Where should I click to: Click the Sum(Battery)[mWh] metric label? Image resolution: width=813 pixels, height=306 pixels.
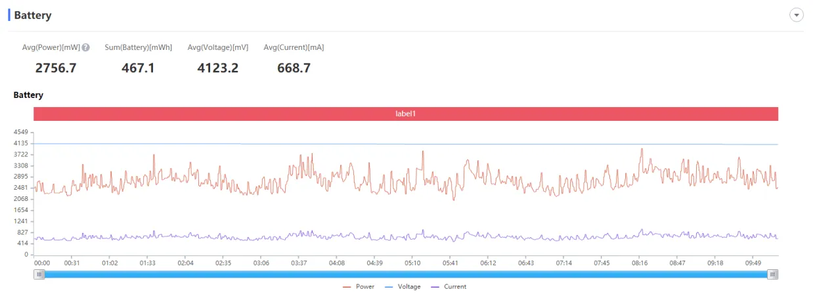138,47
